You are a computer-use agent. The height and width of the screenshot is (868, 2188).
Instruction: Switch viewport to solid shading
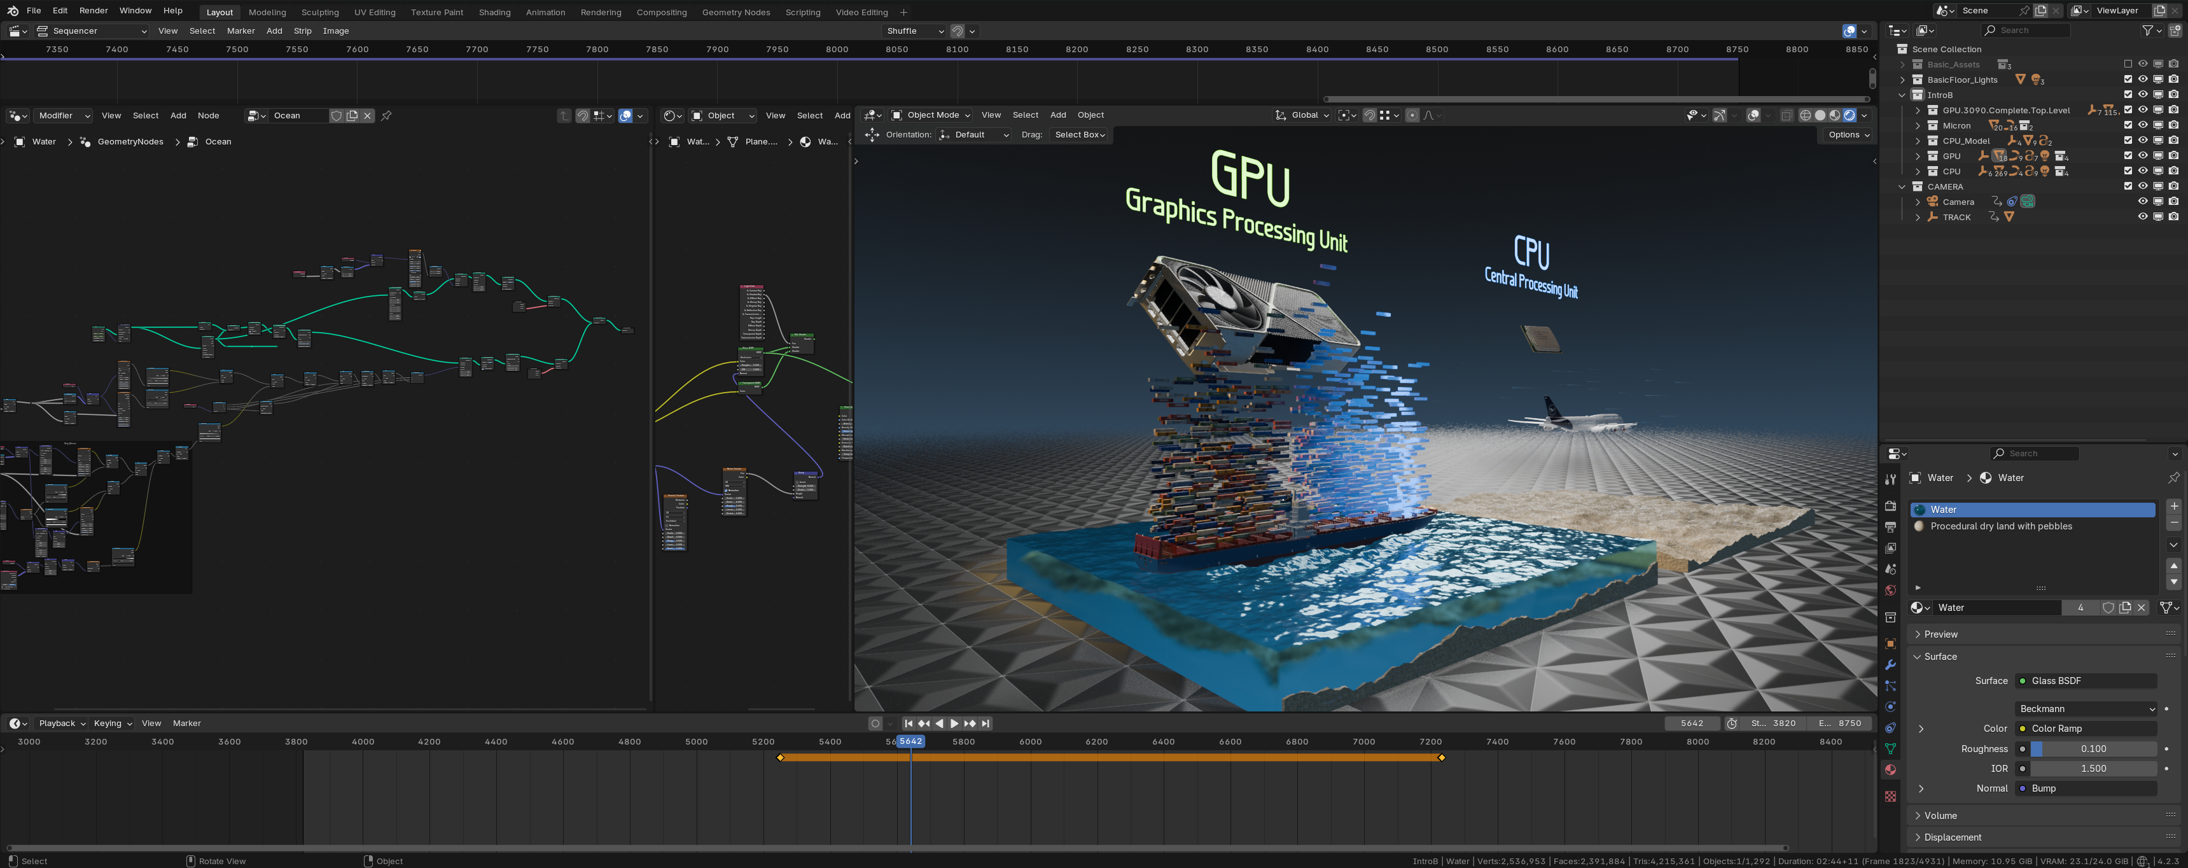click(x=1820, y=116)
